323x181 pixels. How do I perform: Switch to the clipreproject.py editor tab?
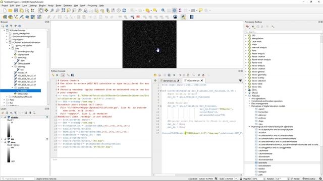point(169,80)
